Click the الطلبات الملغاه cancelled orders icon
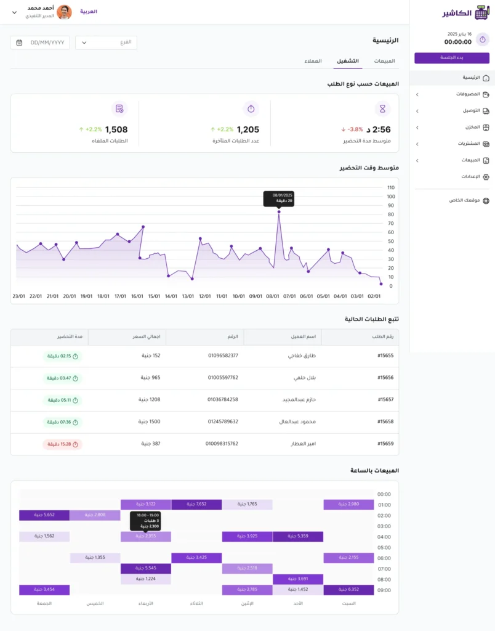The width and height of the screenshot is (495, 631). click(119, 109)
